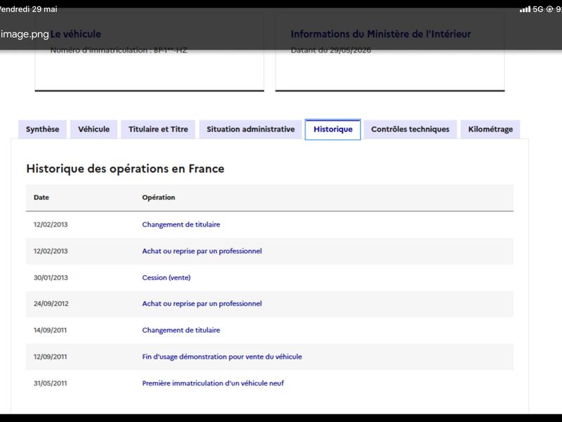Tap the cellular signal strength icon

point(525,9)
